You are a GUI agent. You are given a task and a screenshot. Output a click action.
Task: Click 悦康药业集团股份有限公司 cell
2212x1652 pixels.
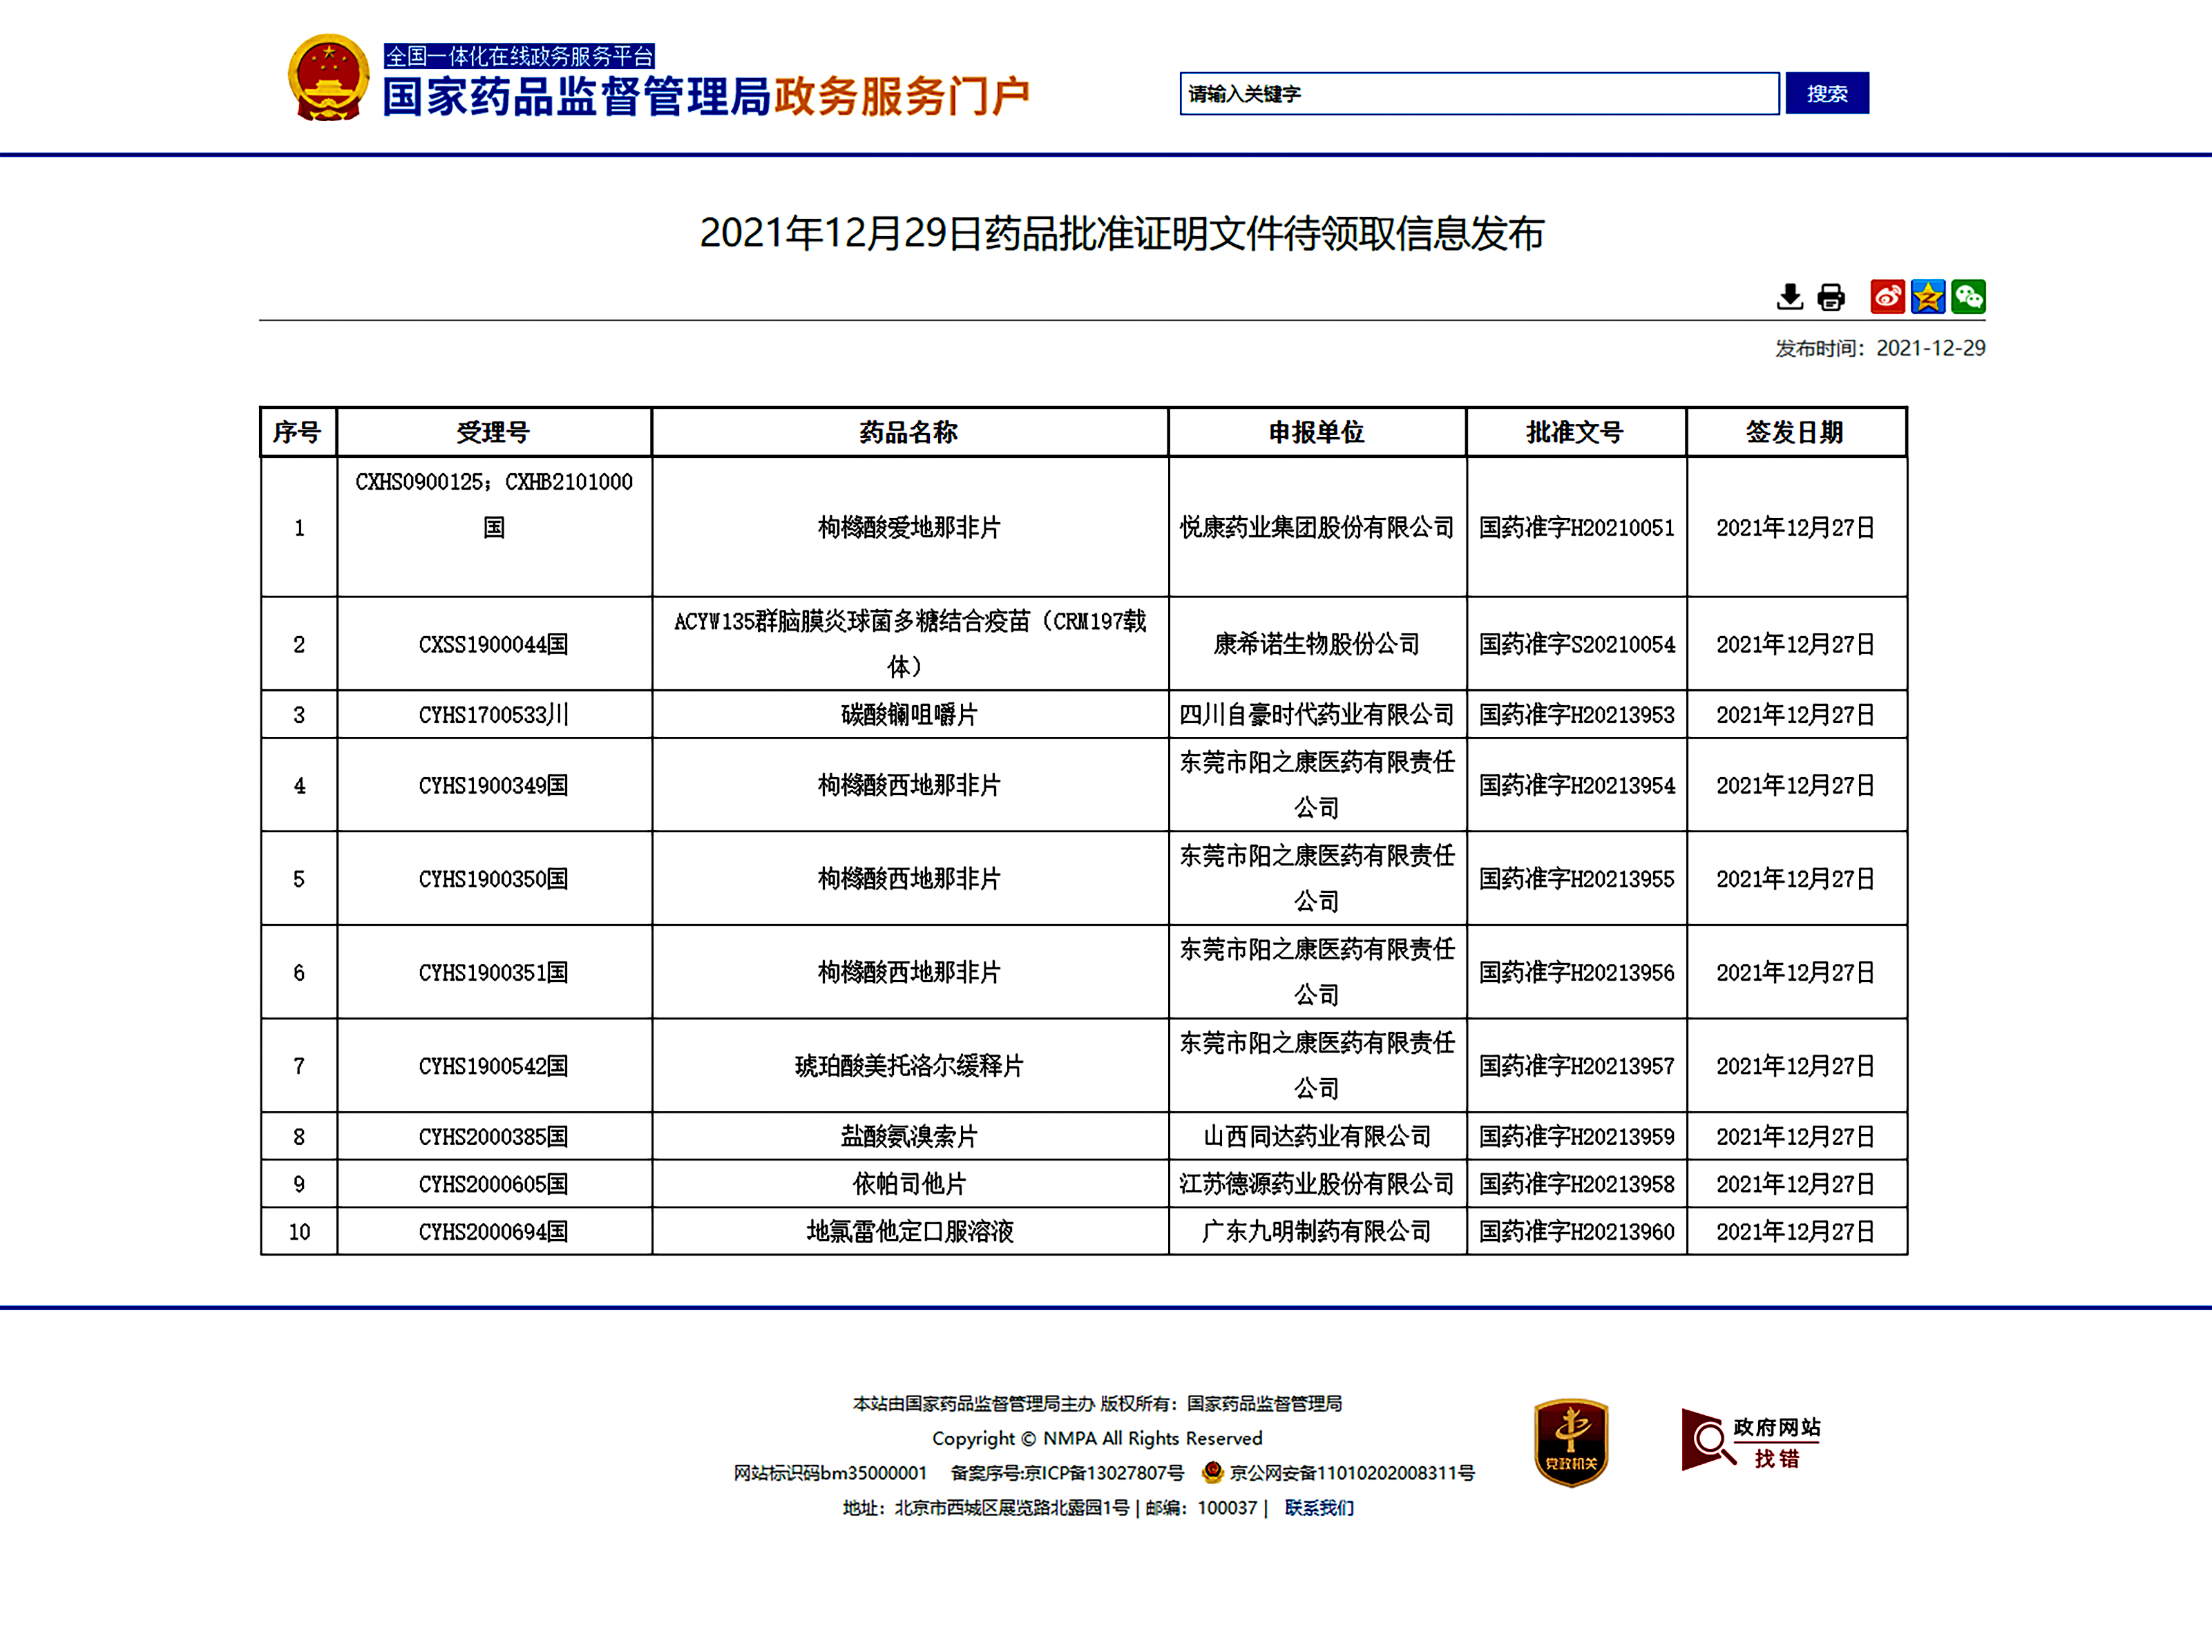[1317, 528]
